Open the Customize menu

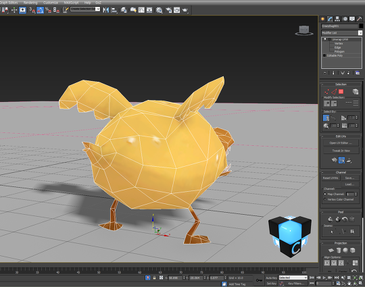51,3
